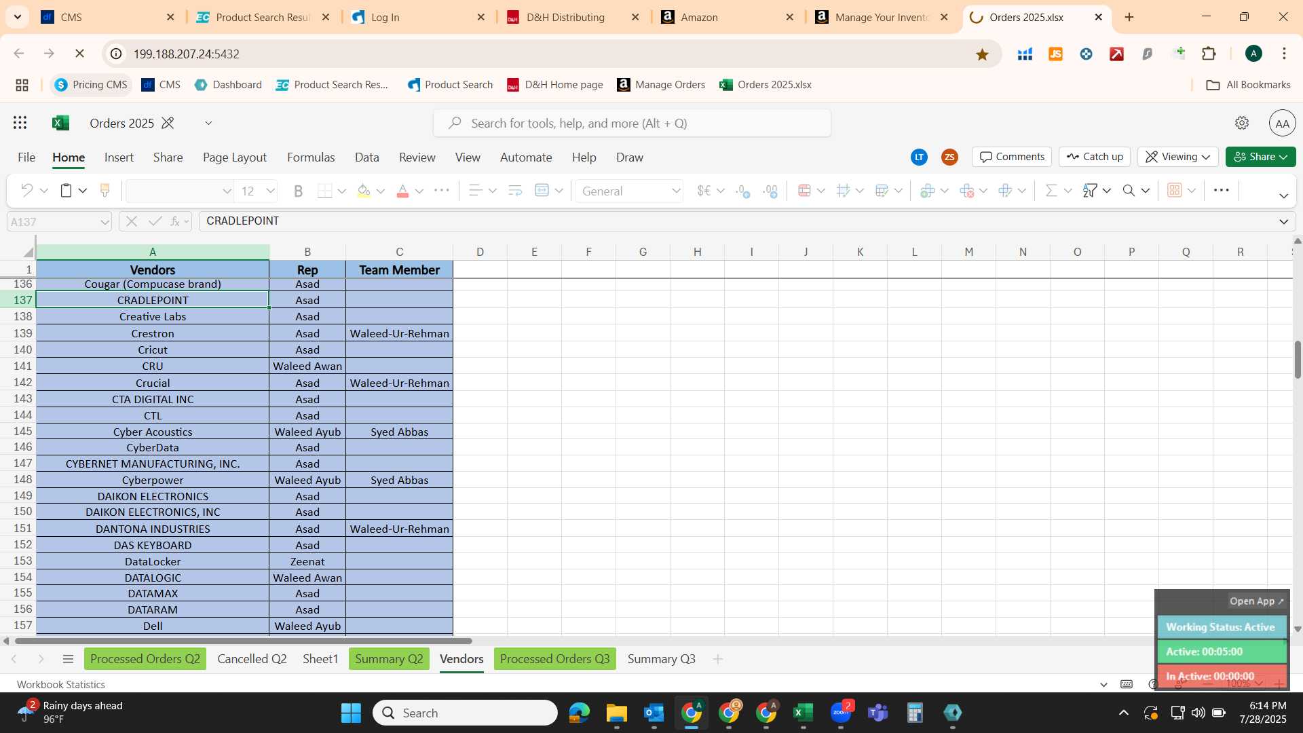
Task: Switch to the Insert ribbon tab
Action: coord(119,157)
